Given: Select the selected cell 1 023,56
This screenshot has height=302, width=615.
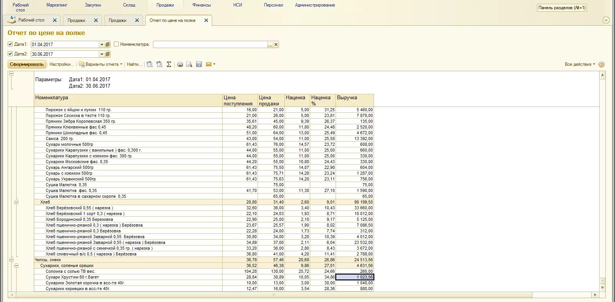Looking at the screenshot, I should (355, 277).
